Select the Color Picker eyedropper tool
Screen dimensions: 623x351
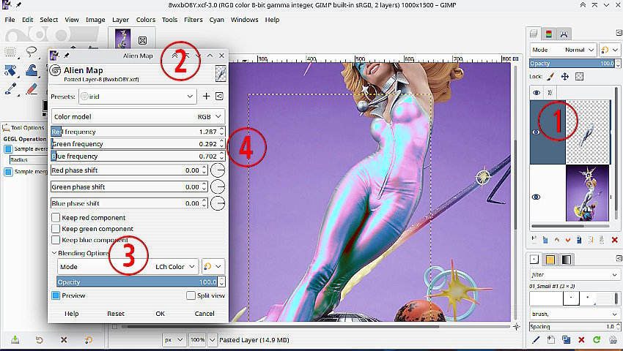(x=11, y=88)
